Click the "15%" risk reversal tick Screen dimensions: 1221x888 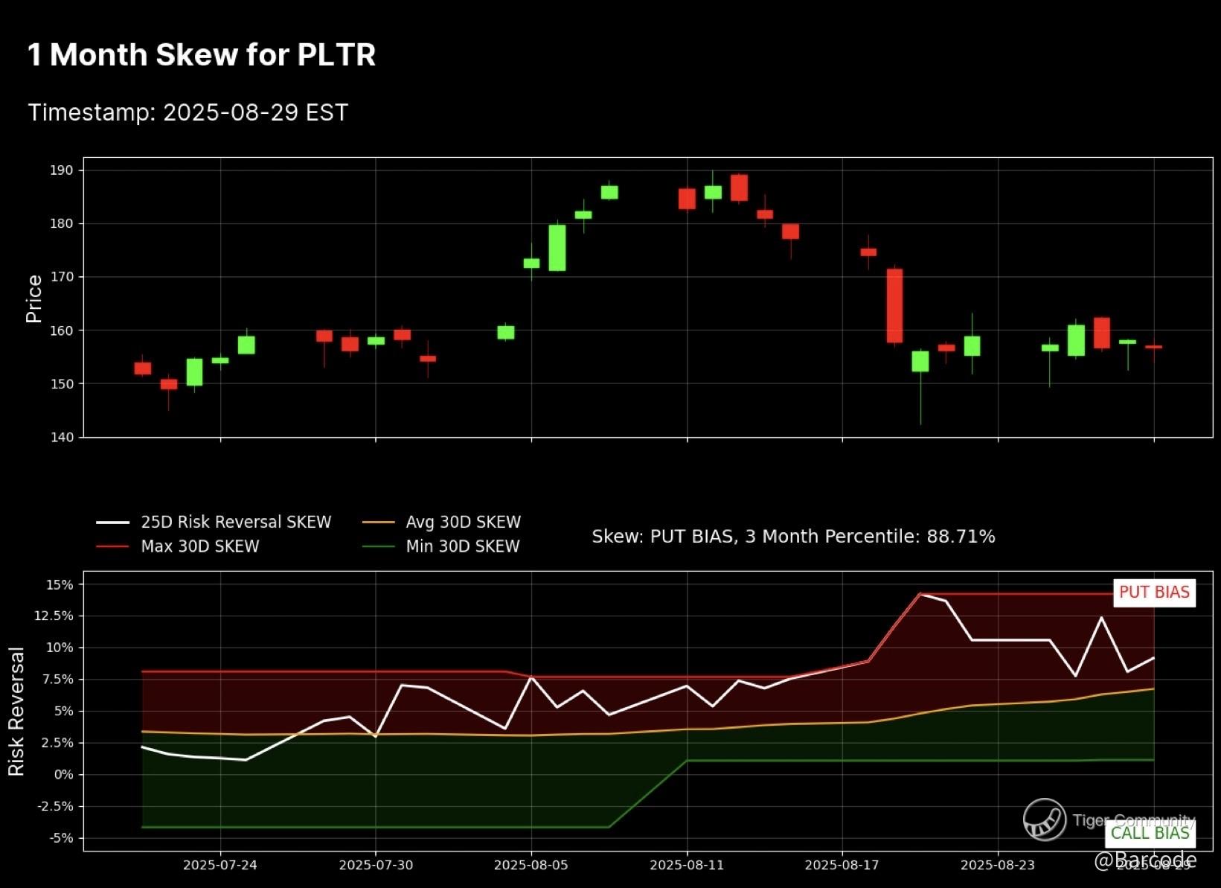coord(60,585)
